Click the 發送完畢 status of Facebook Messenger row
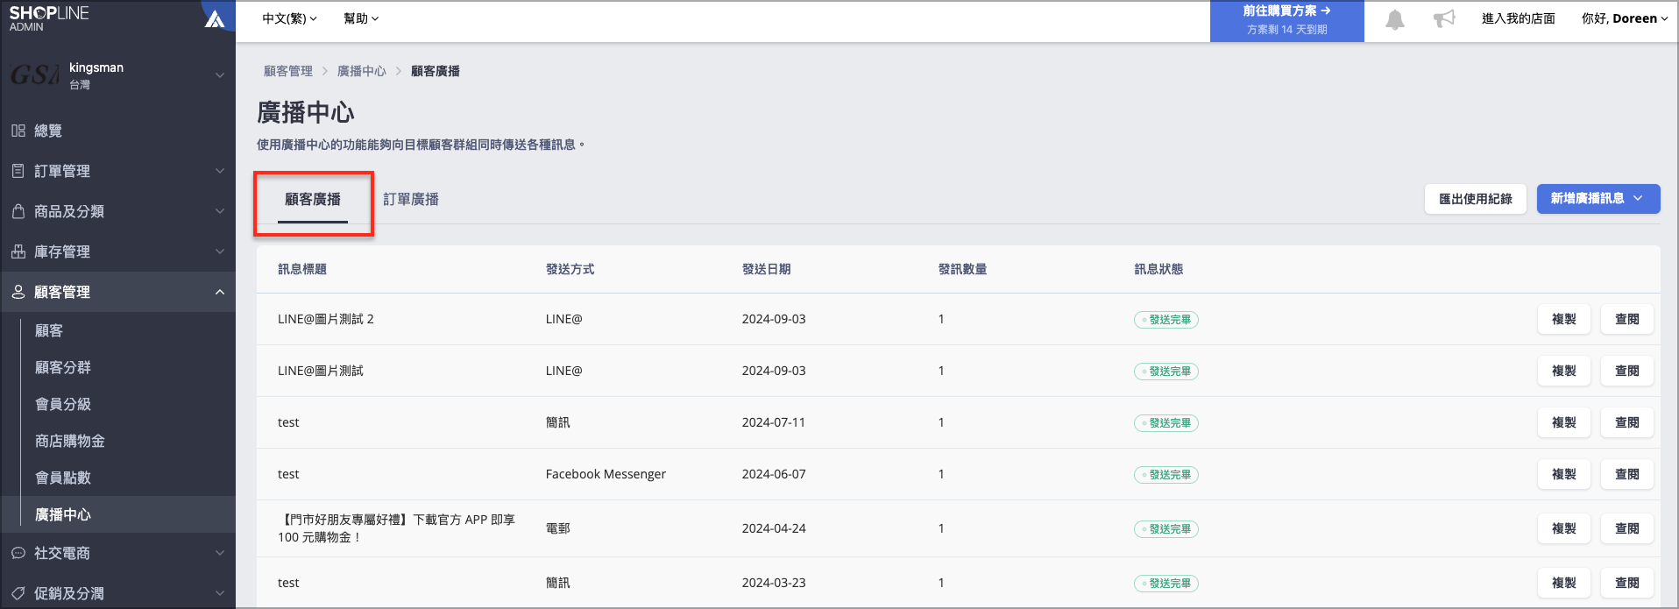The height and width of the screenshot is (609, 1679). click(x=1166, y=474)
